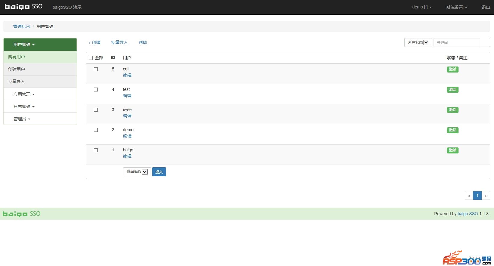Go to previous page with « button
The width and height of the screenshot is (494, 266).
[x=469, y=196]
